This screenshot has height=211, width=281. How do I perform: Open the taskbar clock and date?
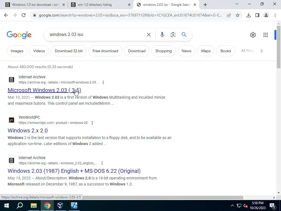258,206
